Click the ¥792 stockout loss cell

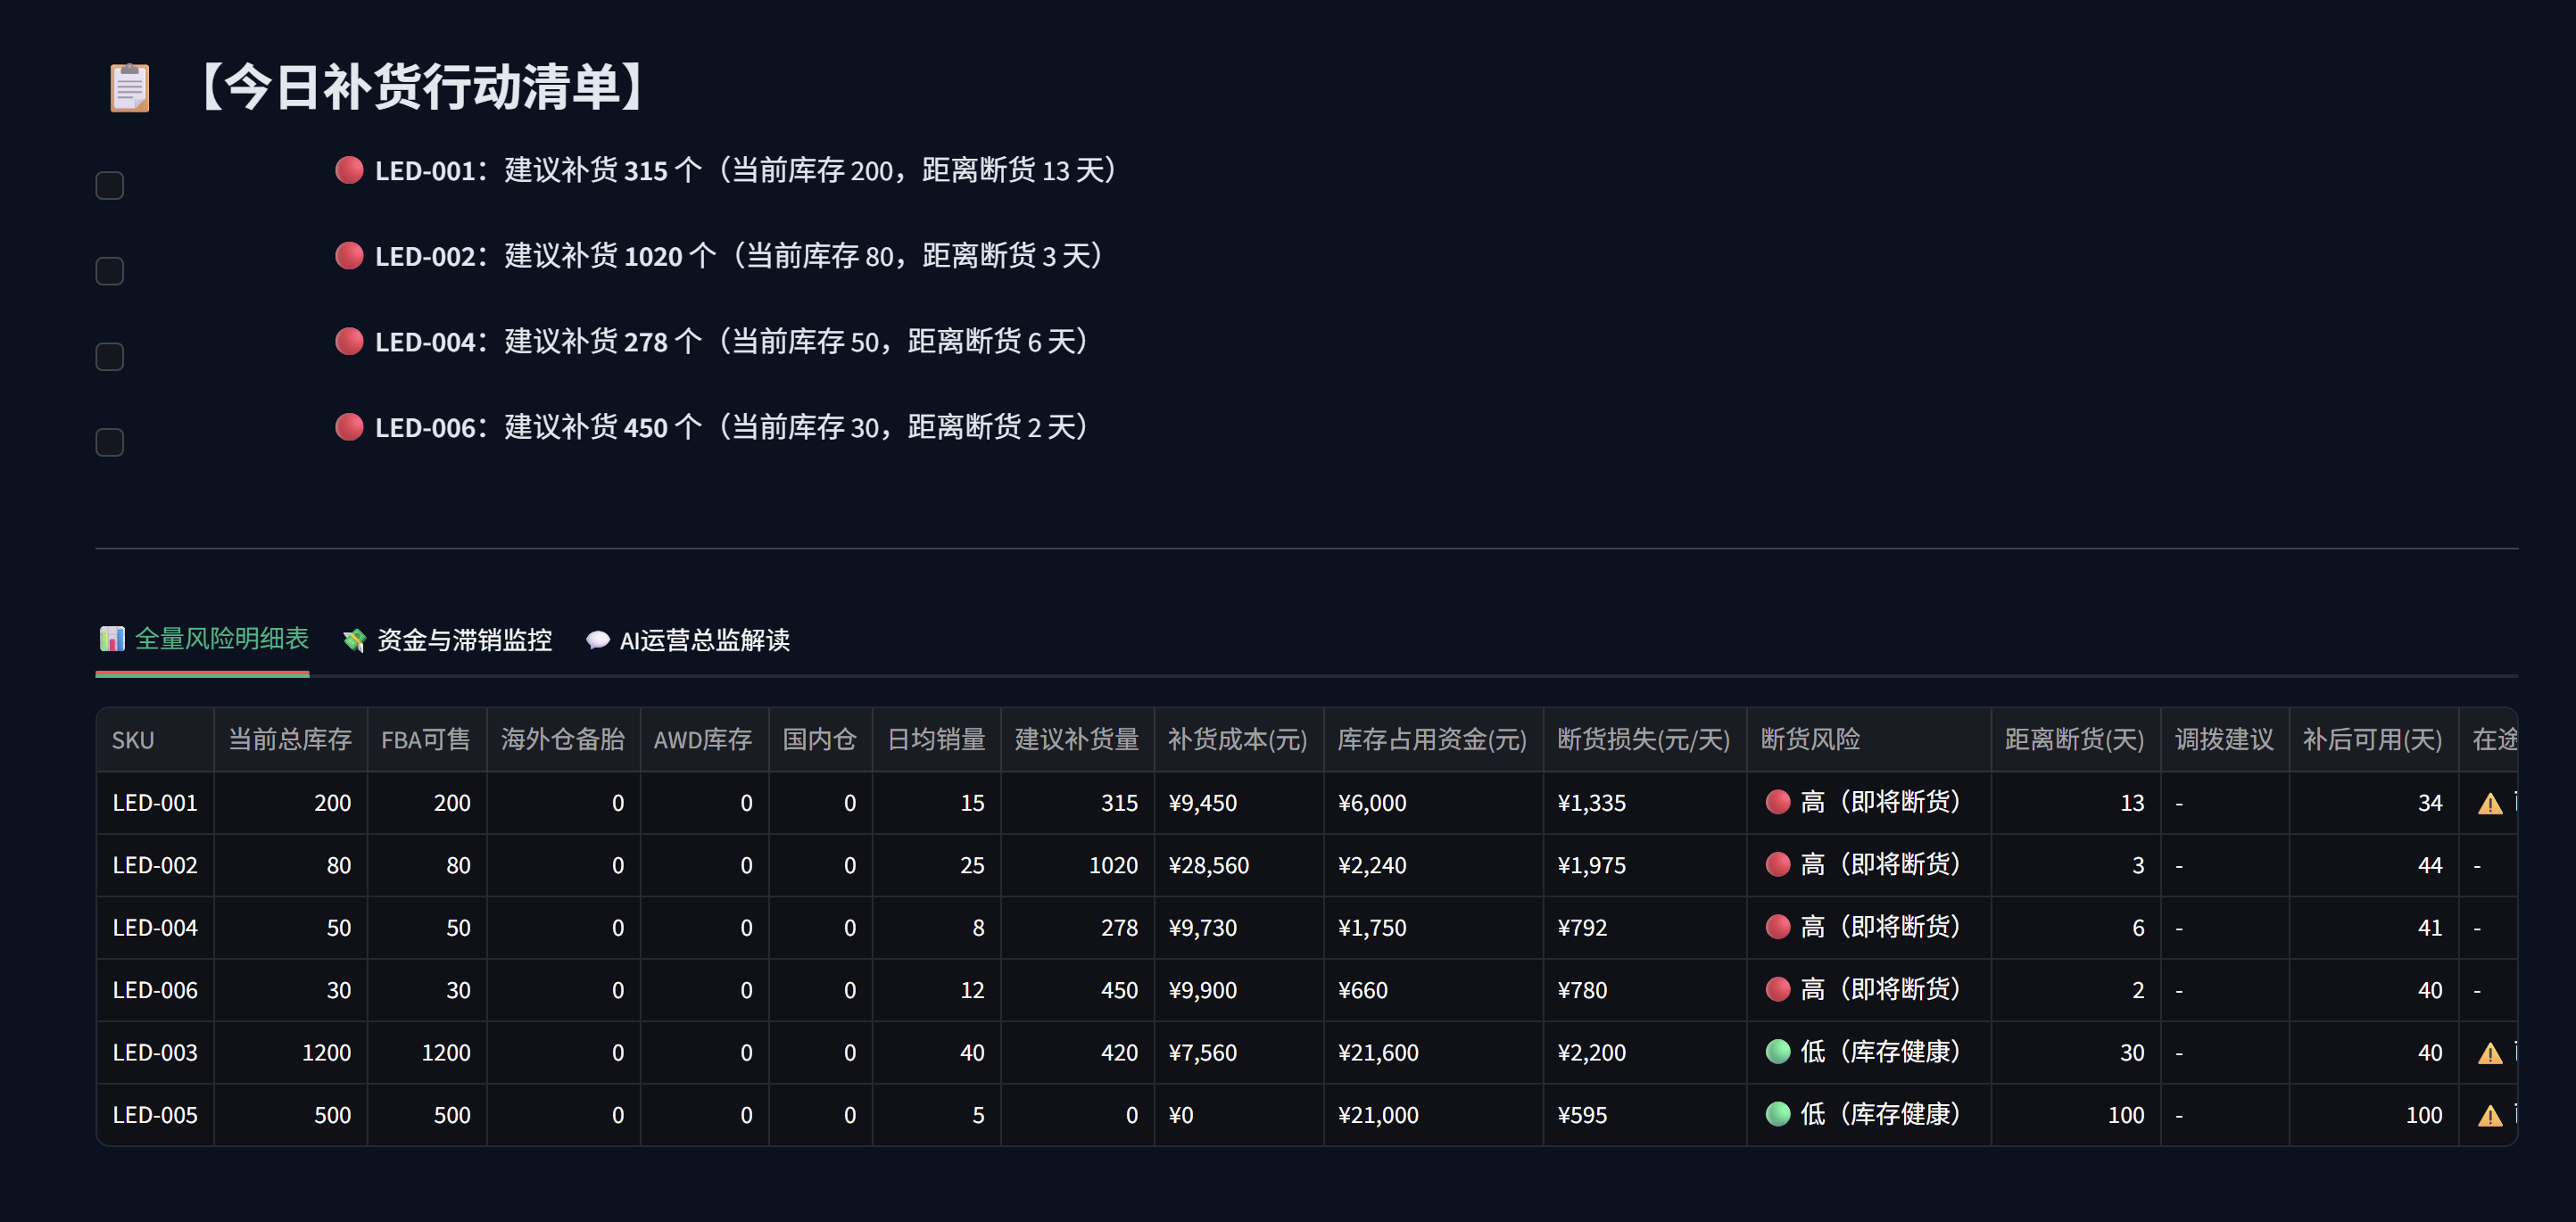1644,928
